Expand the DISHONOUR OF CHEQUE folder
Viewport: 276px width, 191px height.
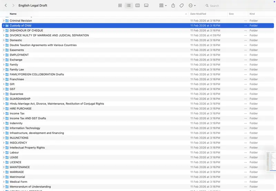(4, 31)
